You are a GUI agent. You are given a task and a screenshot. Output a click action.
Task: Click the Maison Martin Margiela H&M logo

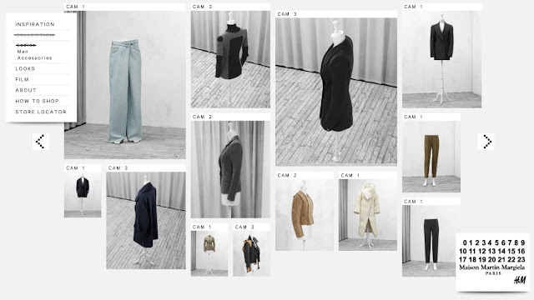(x=492, y=262)
